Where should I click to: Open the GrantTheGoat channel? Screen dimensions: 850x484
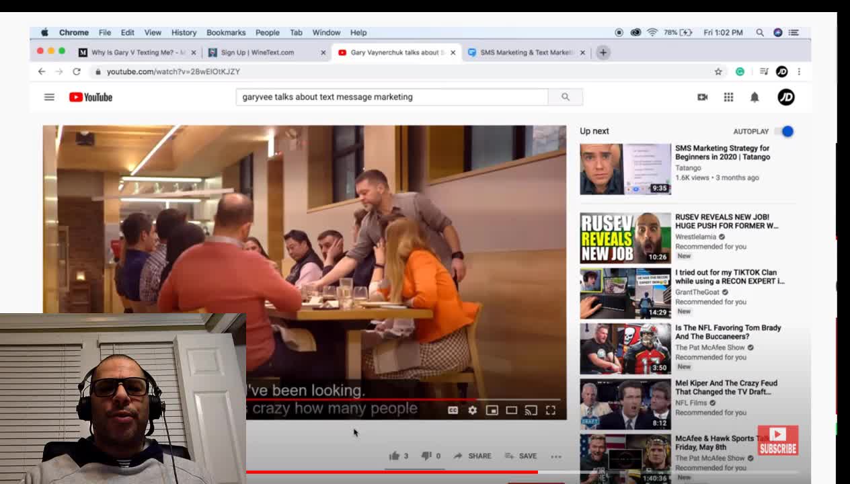point(697,292)
